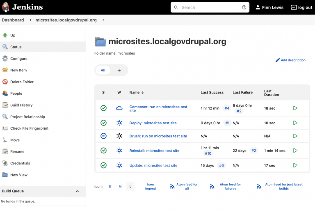Select small icon size S
This screenshot has width=315, height=210.
pos(110,187)
